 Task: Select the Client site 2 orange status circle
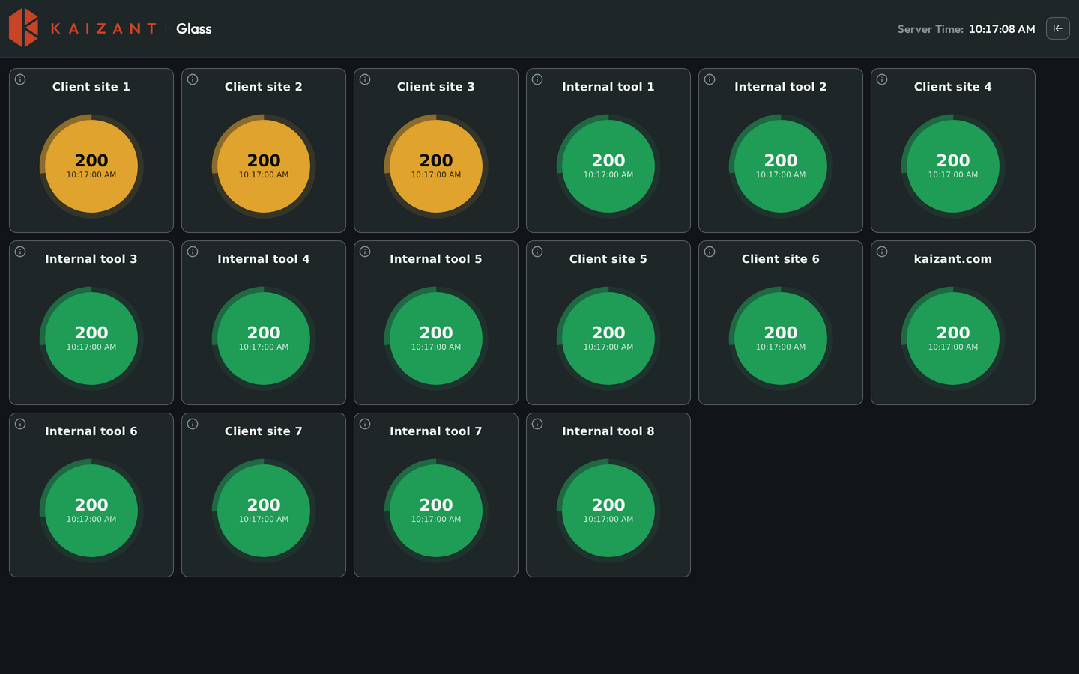(264, 166)
